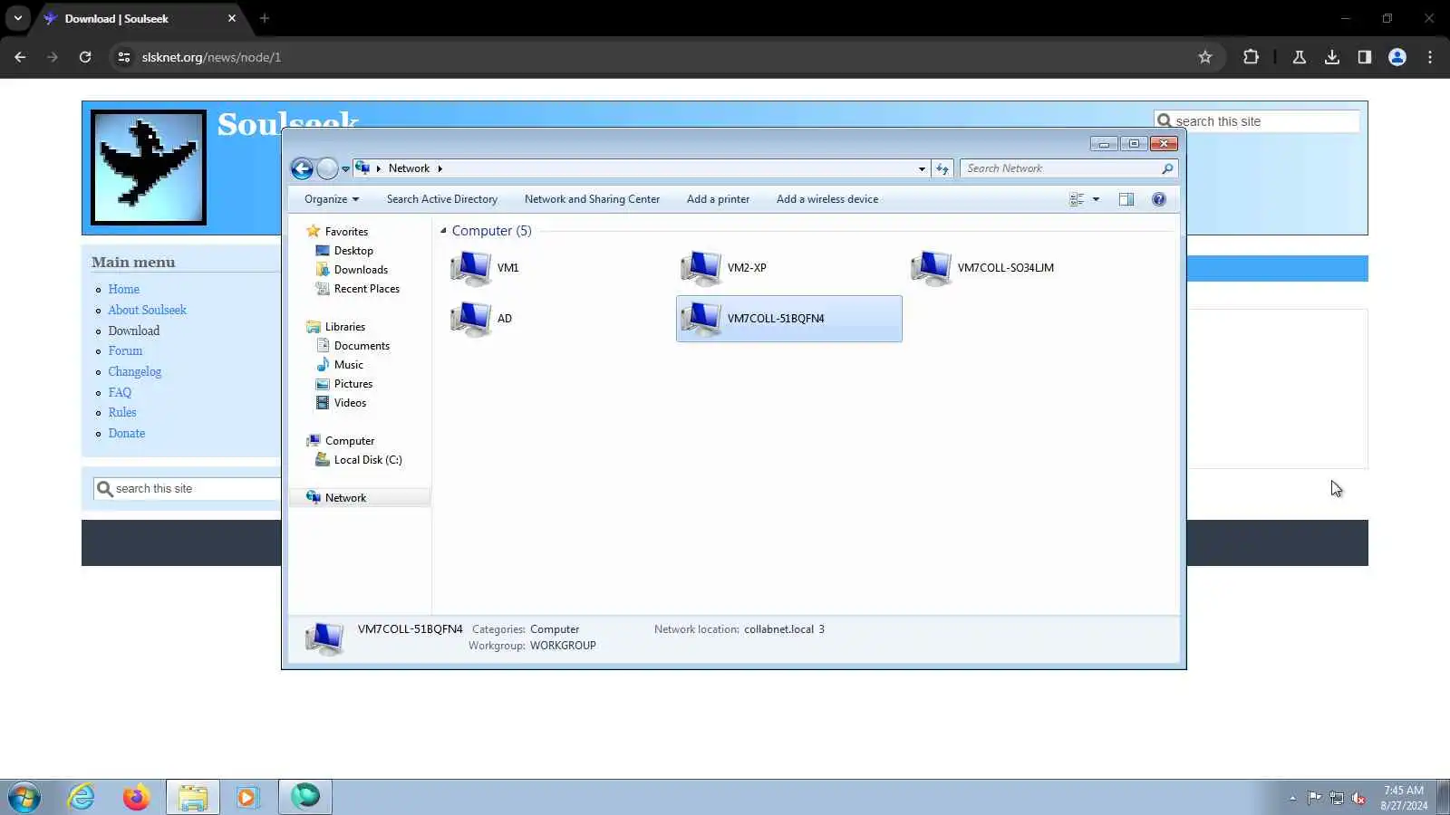Refresh the Network folder view
The height and width of the screenshot is (815, 1450).
tap(942, 168)
